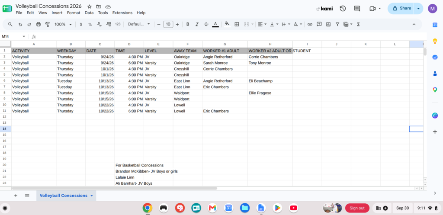Increase font size with plus button
The height and width of the screenshot is (215, 443).
click(x=177, y=24)
